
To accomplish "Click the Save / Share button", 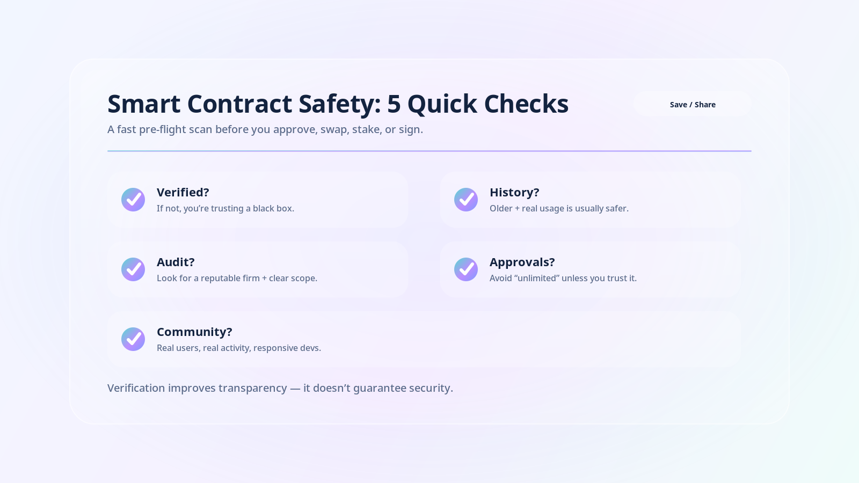I will pos(692,104).
